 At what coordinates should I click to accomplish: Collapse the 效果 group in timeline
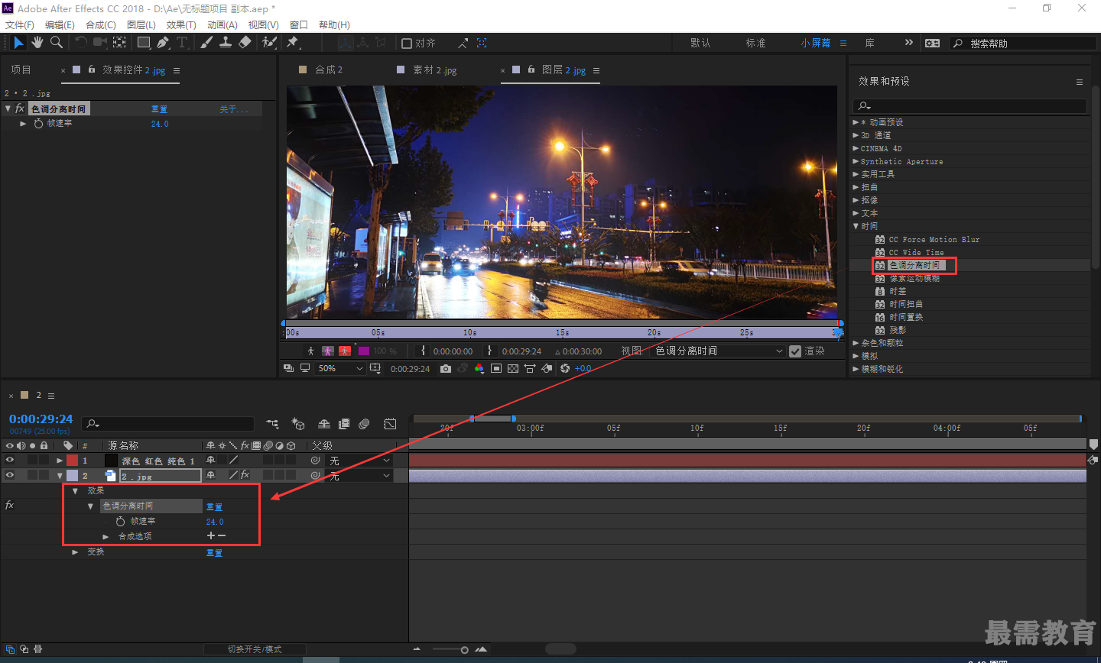[75, 490]
